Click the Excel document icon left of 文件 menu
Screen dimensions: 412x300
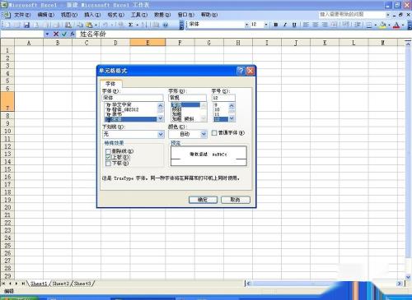coord(6,15)
